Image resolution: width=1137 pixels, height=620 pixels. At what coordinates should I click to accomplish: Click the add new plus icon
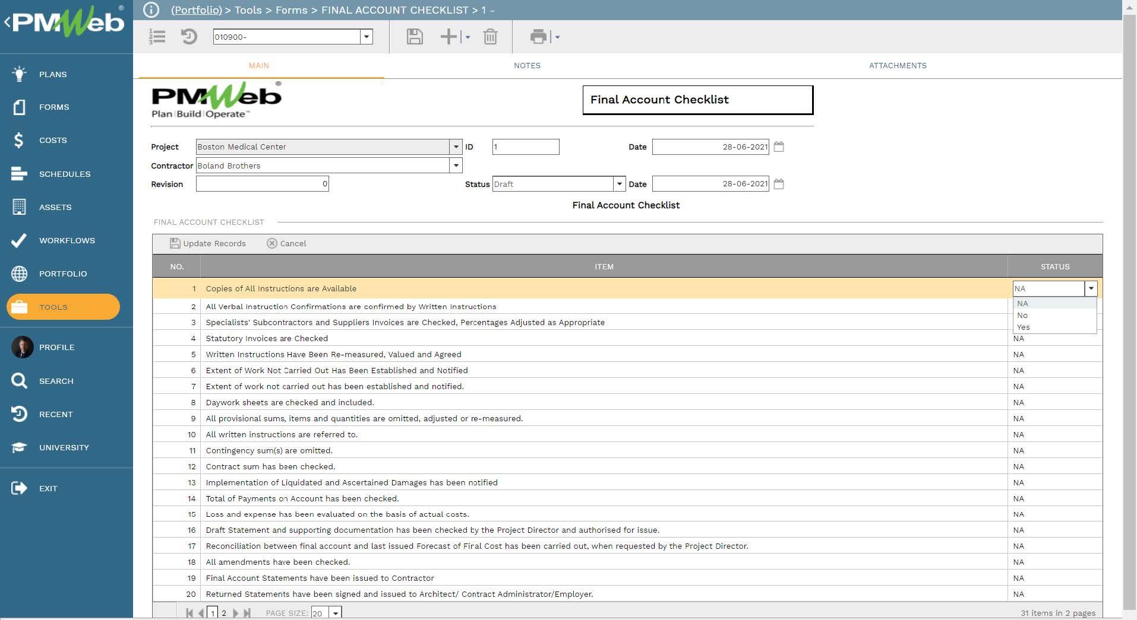449,37
